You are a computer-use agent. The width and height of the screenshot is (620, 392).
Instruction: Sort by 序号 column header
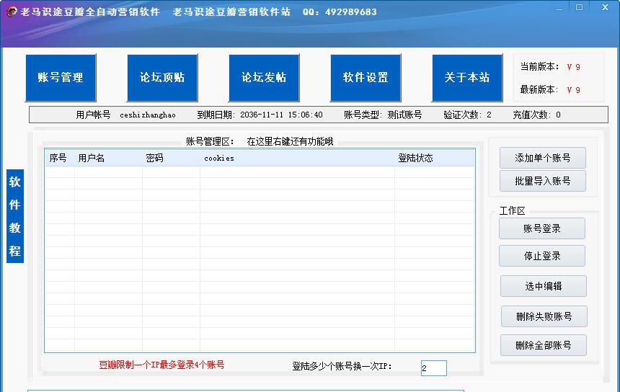pyautogui.click(x=59, y=158)
